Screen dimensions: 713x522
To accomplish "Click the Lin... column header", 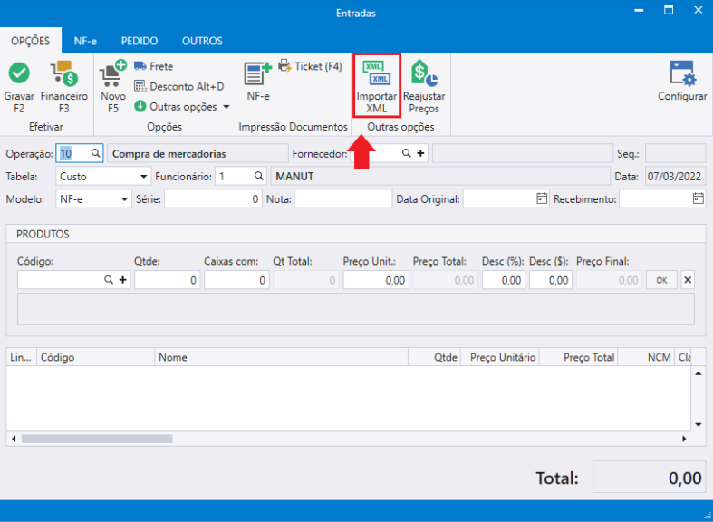I will pos(22,357).
